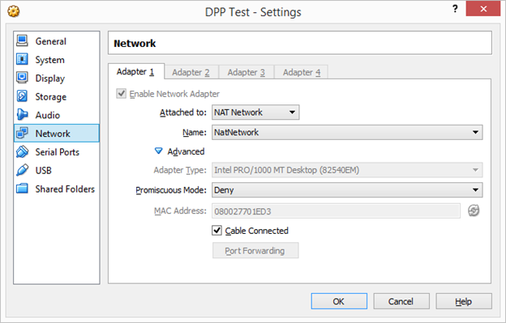This screenshot has width=506, height=323.
Task: Select Audio label in settings list
Action: click(47, 115)
